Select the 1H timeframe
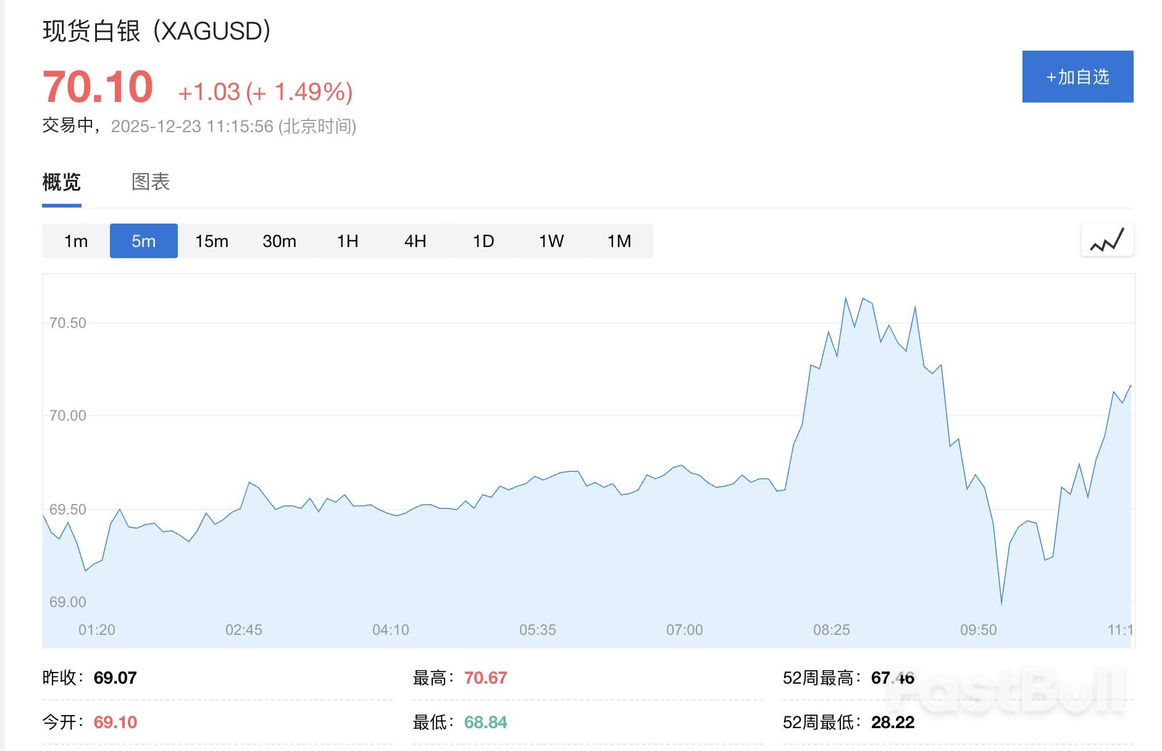 pyautogui.click(x=347, y=241)
